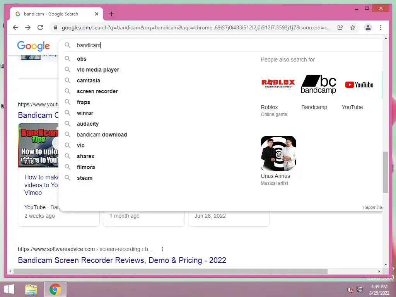Image resolution: width=396 pixels, height=297 pixels.
Task: Choose the obs suggestion
Action: point(82,59)
